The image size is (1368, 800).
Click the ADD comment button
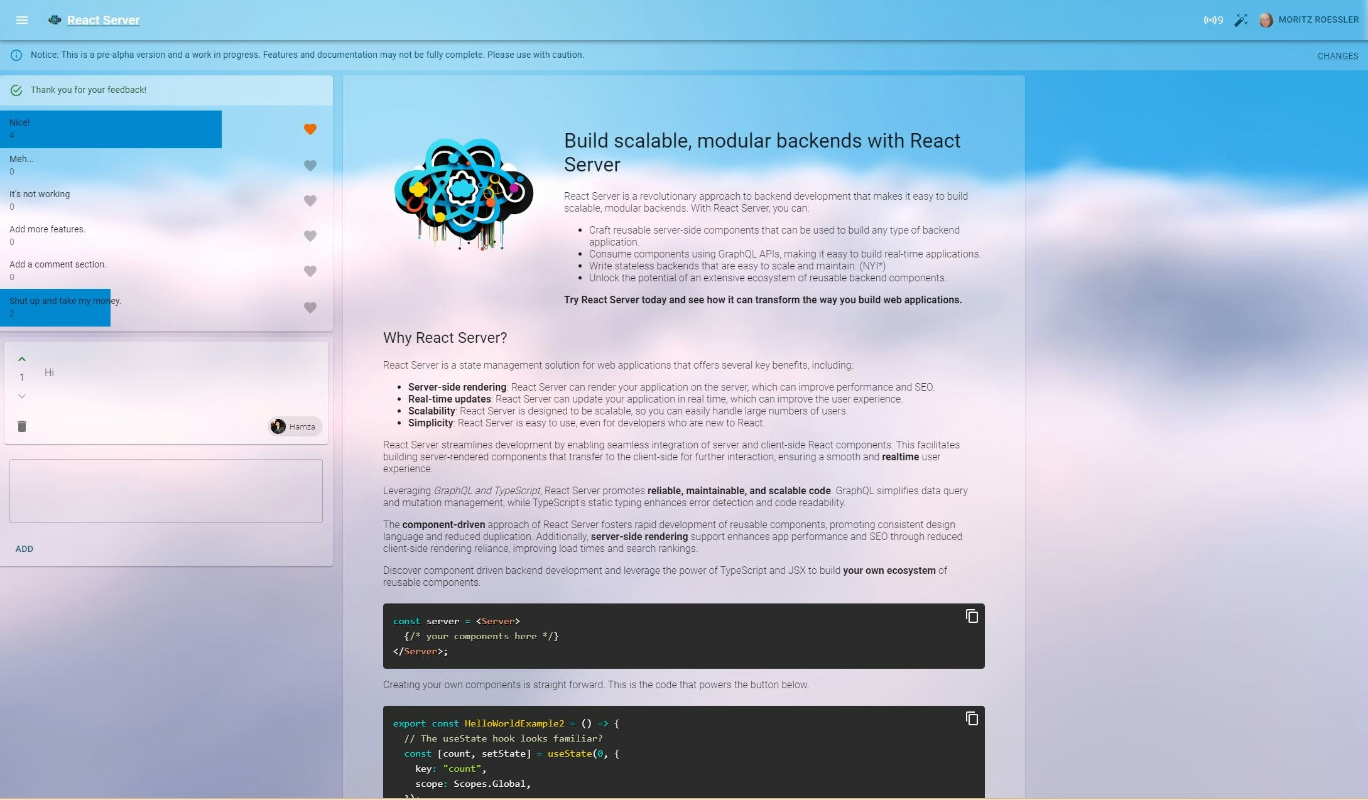tap(24, 549)
